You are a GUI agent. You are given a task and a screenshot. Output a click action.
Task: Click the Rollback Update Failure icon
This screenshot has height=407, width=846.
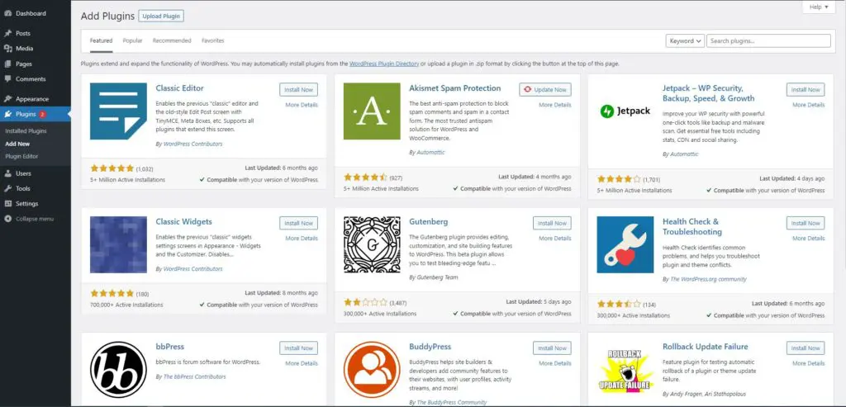point(625,370)
